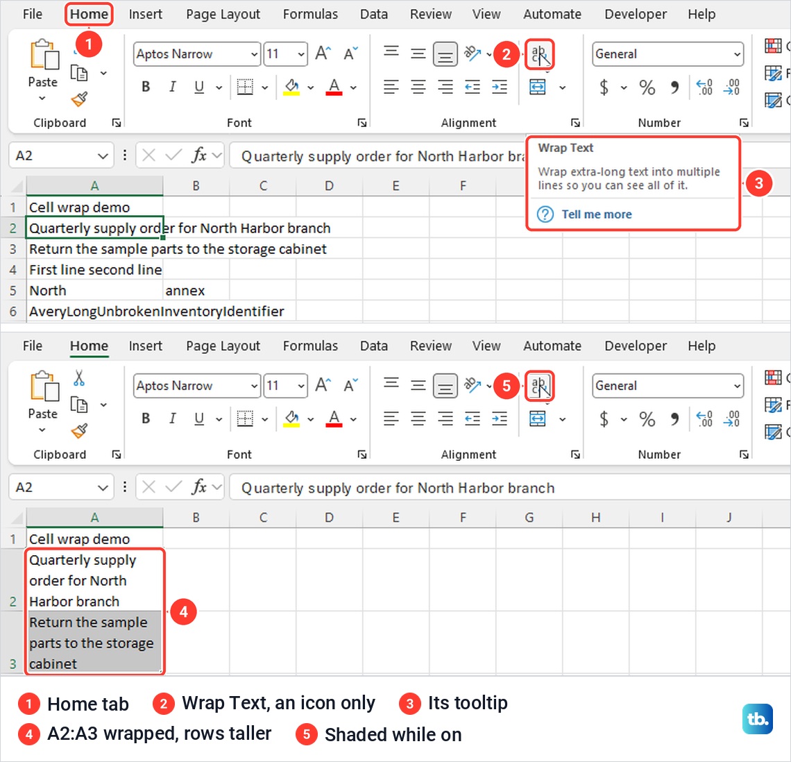This screenshot has height=762, width=791.
Task: Click Decrease Decimal in upper ribbon
Action: point(731,87)
